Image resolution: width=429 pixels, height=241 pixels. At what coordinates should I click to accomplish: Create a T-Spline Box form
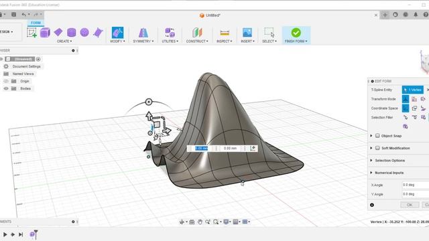pos(45,33)
